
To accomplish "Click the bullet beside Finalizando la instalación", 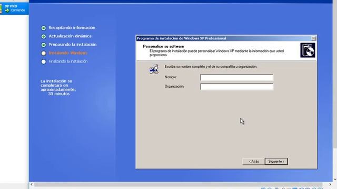I will (43, 62).
